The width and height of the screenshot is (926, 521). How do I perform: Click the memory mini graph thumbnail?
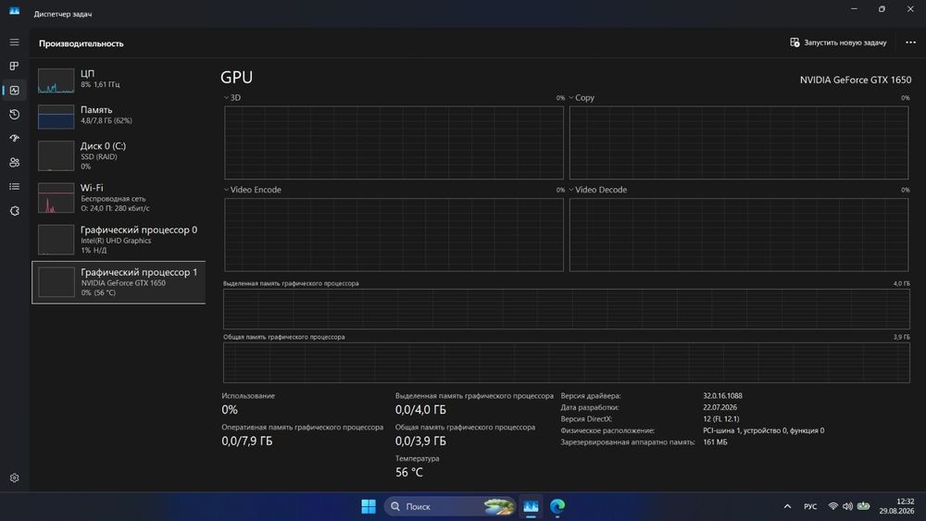pyautogui.click(x=56, y=117)
